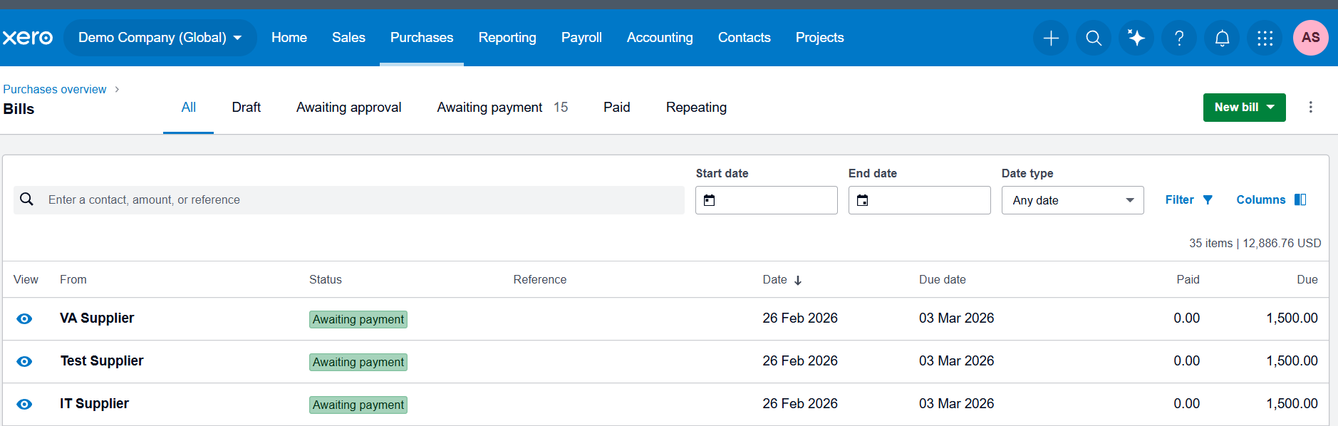Image resolution: width=1338 pixels, height=426 pixels.
Task: Click the AS user avatar
Action: [x=1310, y=38]
